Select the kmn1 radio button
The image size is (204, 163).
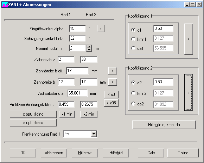(133, 39)
